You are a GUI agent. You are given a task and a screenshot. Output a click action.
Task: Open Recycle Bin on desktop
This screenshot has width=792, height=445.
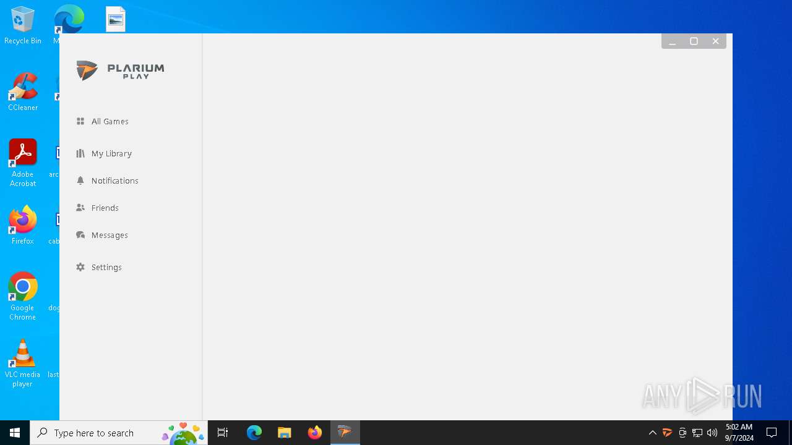tap(23, 25)
